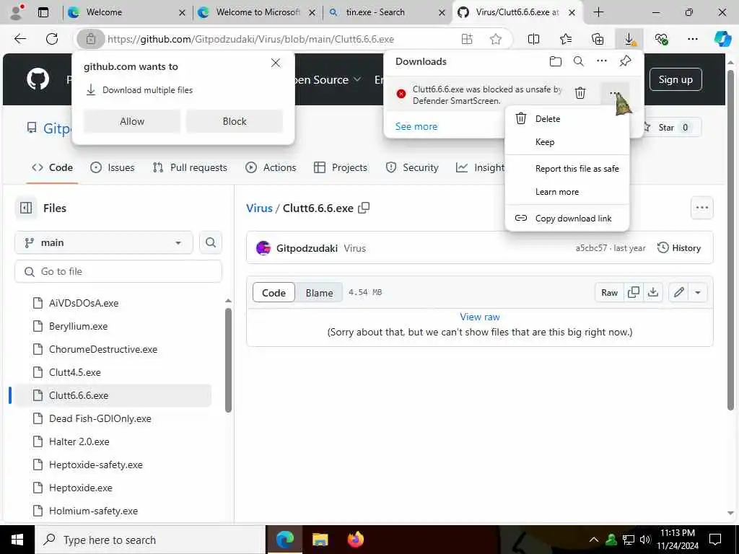Allow github.com to download multiple files
Screen dimensions: 739x554
pyautogui.click(x=132, y=121)
